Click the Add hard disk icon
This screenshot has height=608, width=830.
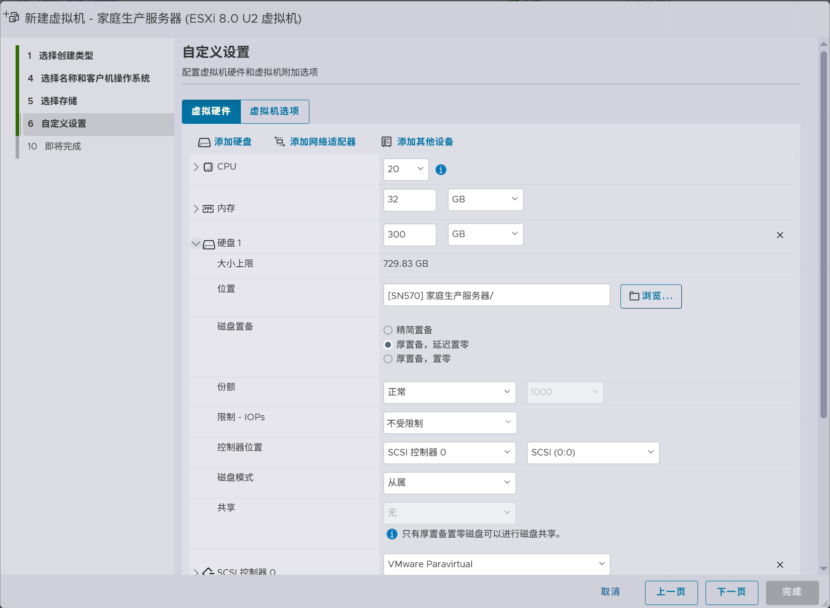[204, 142]
